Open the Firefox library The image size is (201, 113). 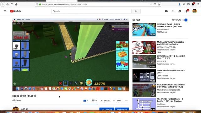click(184, 4)
